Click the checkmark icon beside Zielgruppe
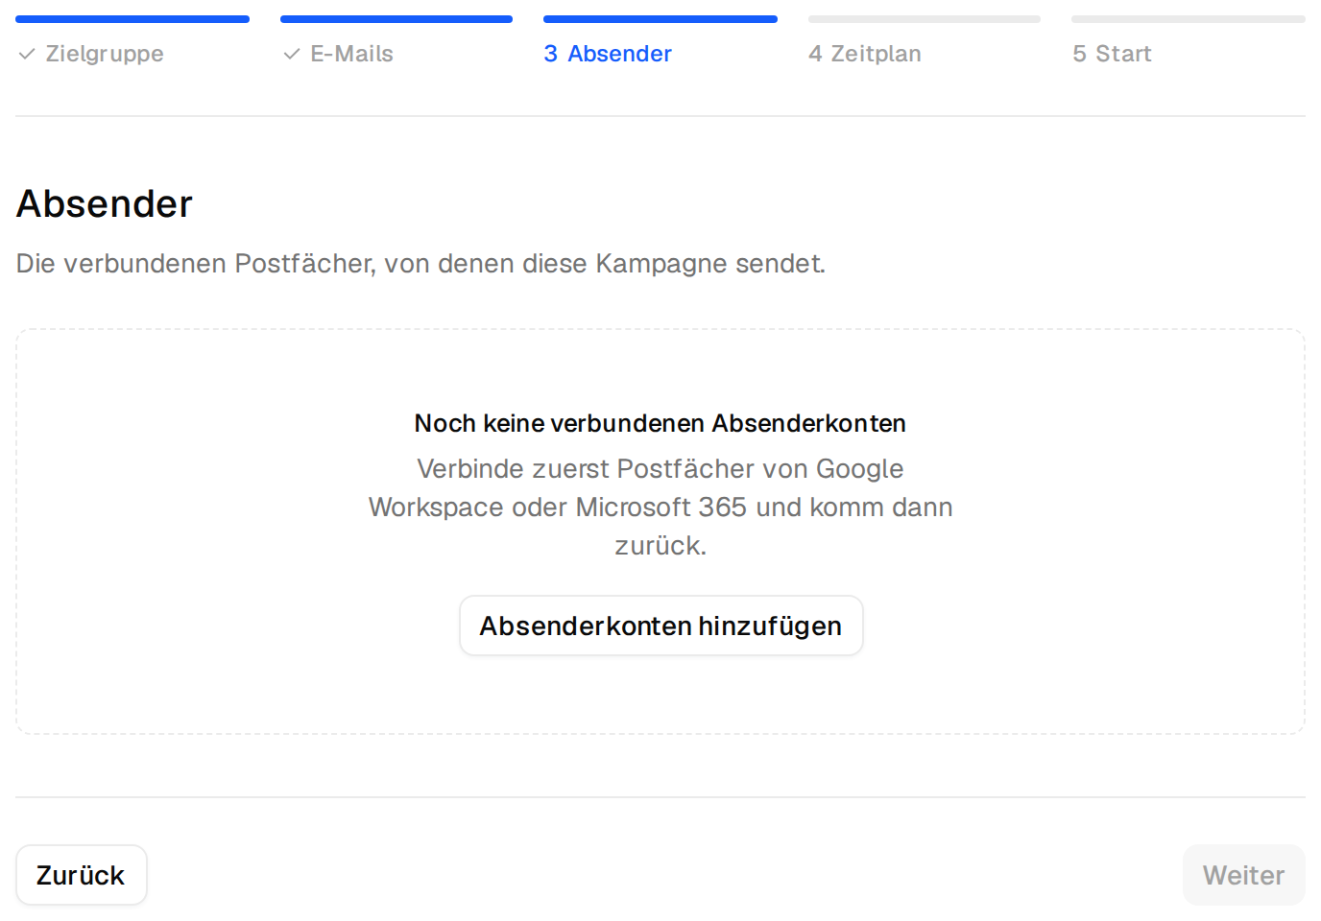The image size is (1321, 921). coord(27,55)
